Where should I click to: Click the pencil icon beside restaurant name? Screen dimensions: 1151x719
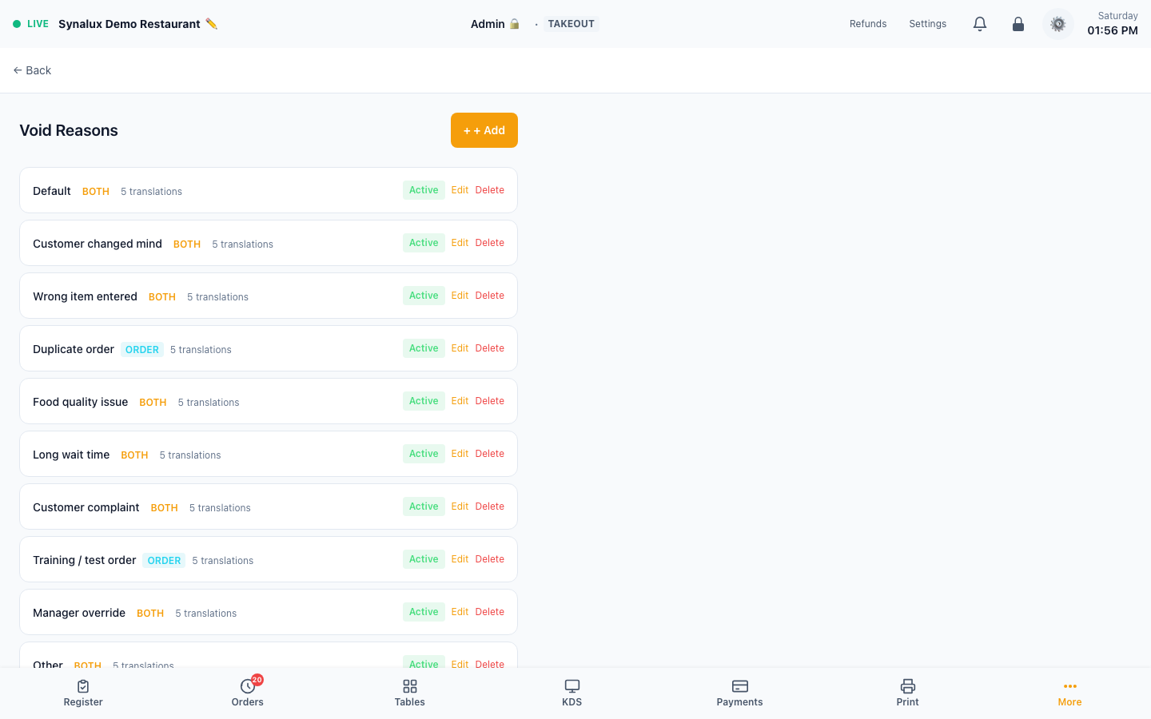coord(211,24)
